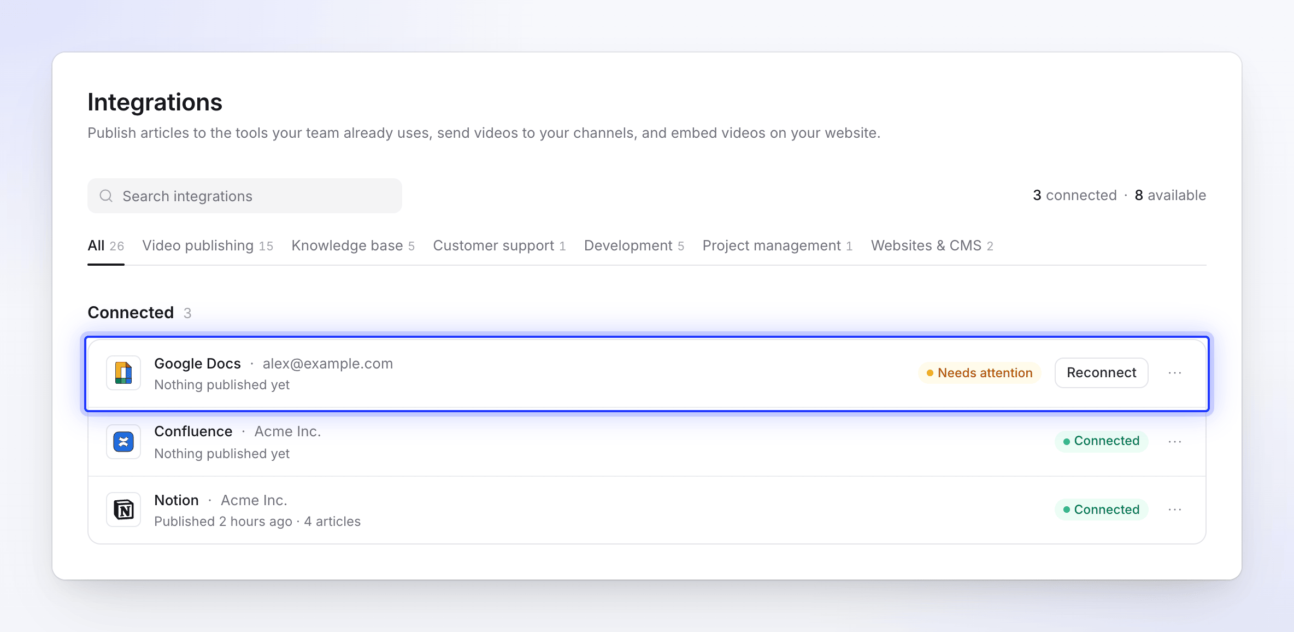Switch to Video publishing tab
This screenshot has width=1294, height=632.
(x=208, y=246)
